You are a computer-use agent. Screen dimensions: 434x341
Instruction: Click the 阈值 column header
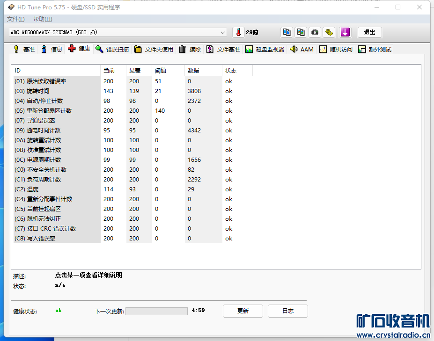click(x=168, y=71)
